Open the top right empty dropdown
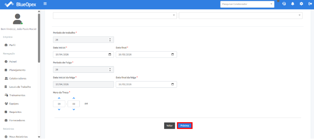The width and height of the screenshot is (314, 140). (x=240, y=16)
